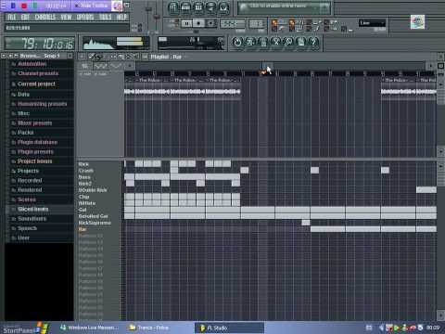Select the Kick pattern track label
The width and height of the screenshot is (445, 334).
83,164
